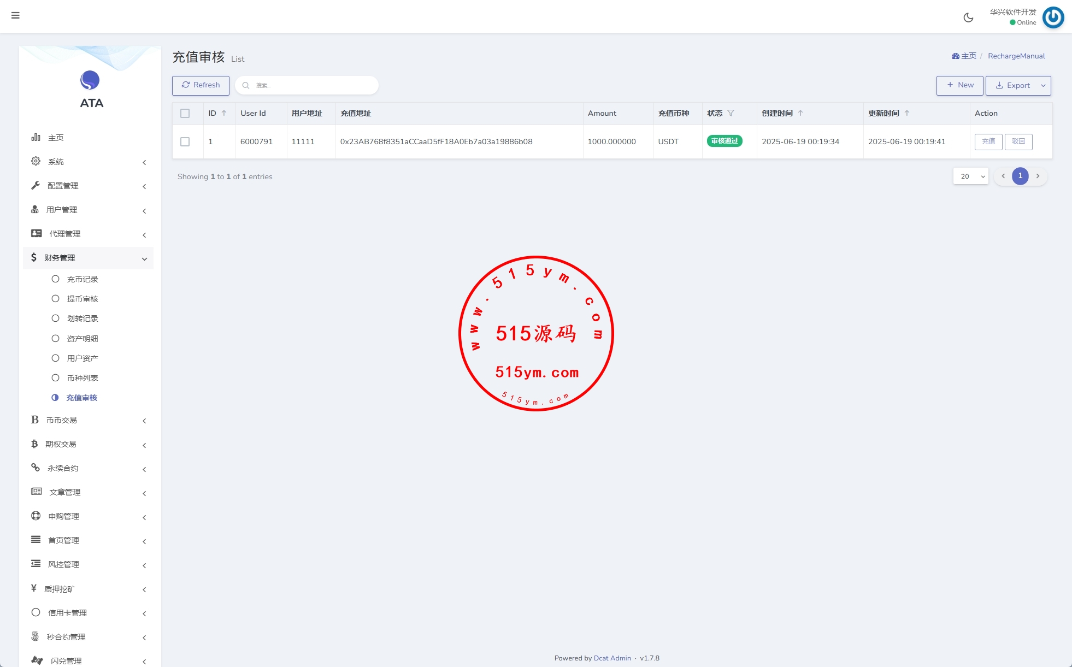The image size is (1072, 667).
Task: Open the Export dropdown arrow
Action: 1043,86
